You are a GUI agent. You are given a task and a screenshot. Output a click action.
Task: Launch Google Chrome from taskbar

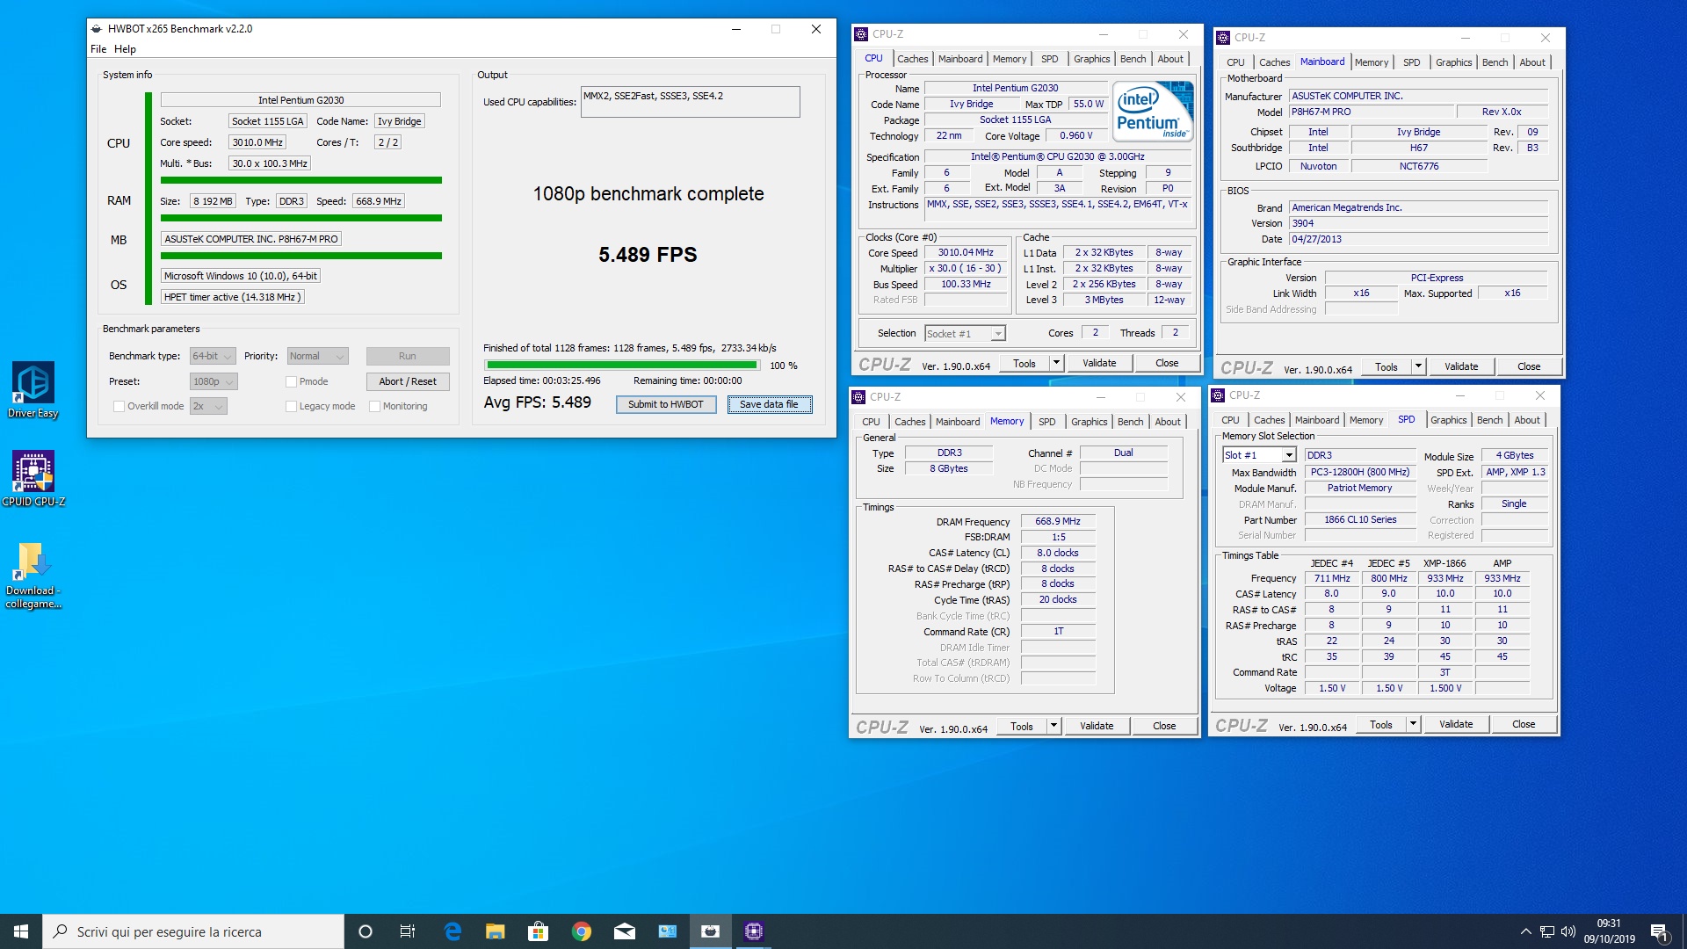pos(582,931)
